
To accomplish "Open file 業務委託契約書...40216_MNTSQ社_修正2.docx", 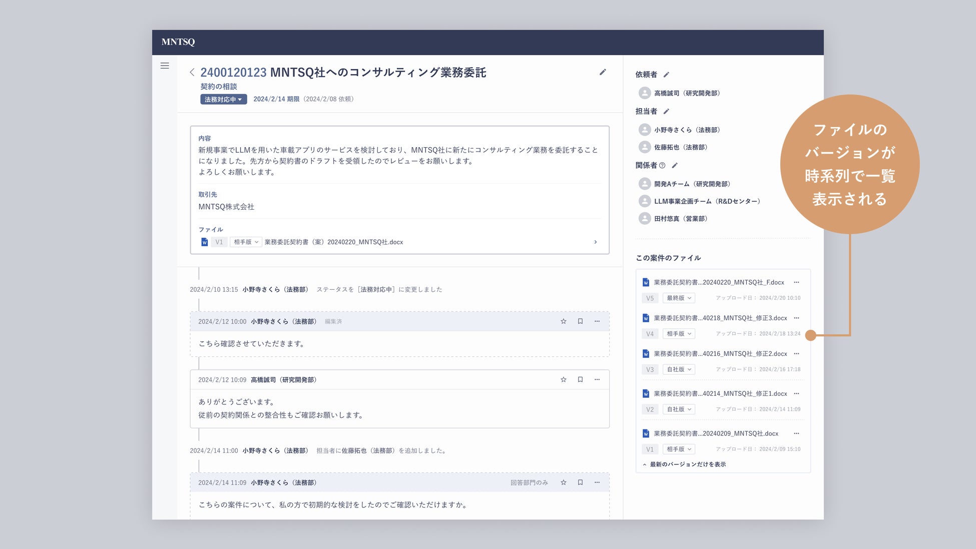I will (720, 354).
